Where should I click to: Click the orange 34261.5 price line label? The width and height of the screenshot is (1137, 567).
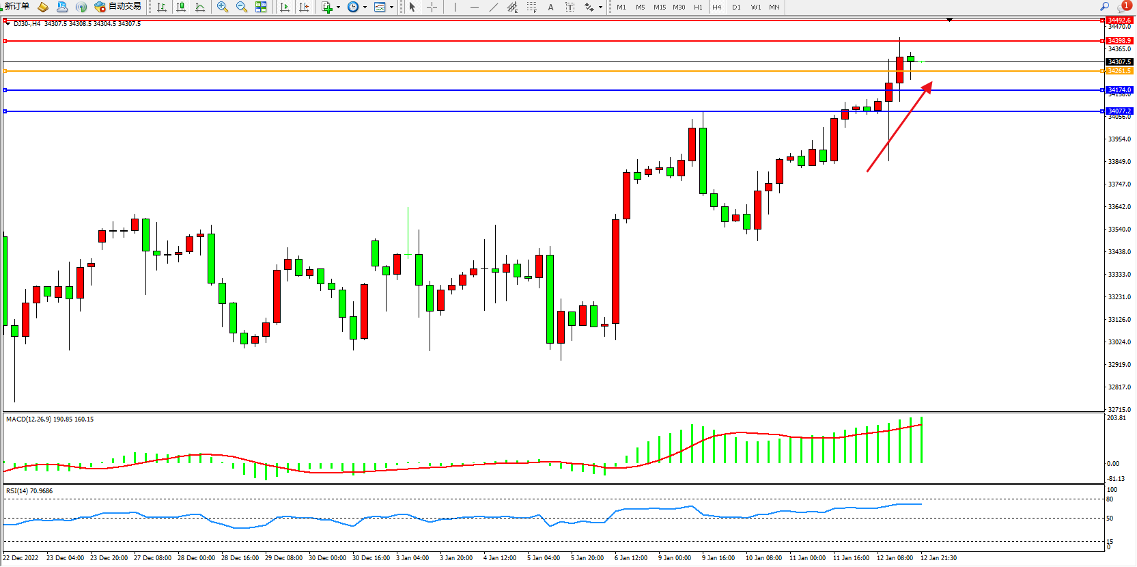coord(1119,71)
